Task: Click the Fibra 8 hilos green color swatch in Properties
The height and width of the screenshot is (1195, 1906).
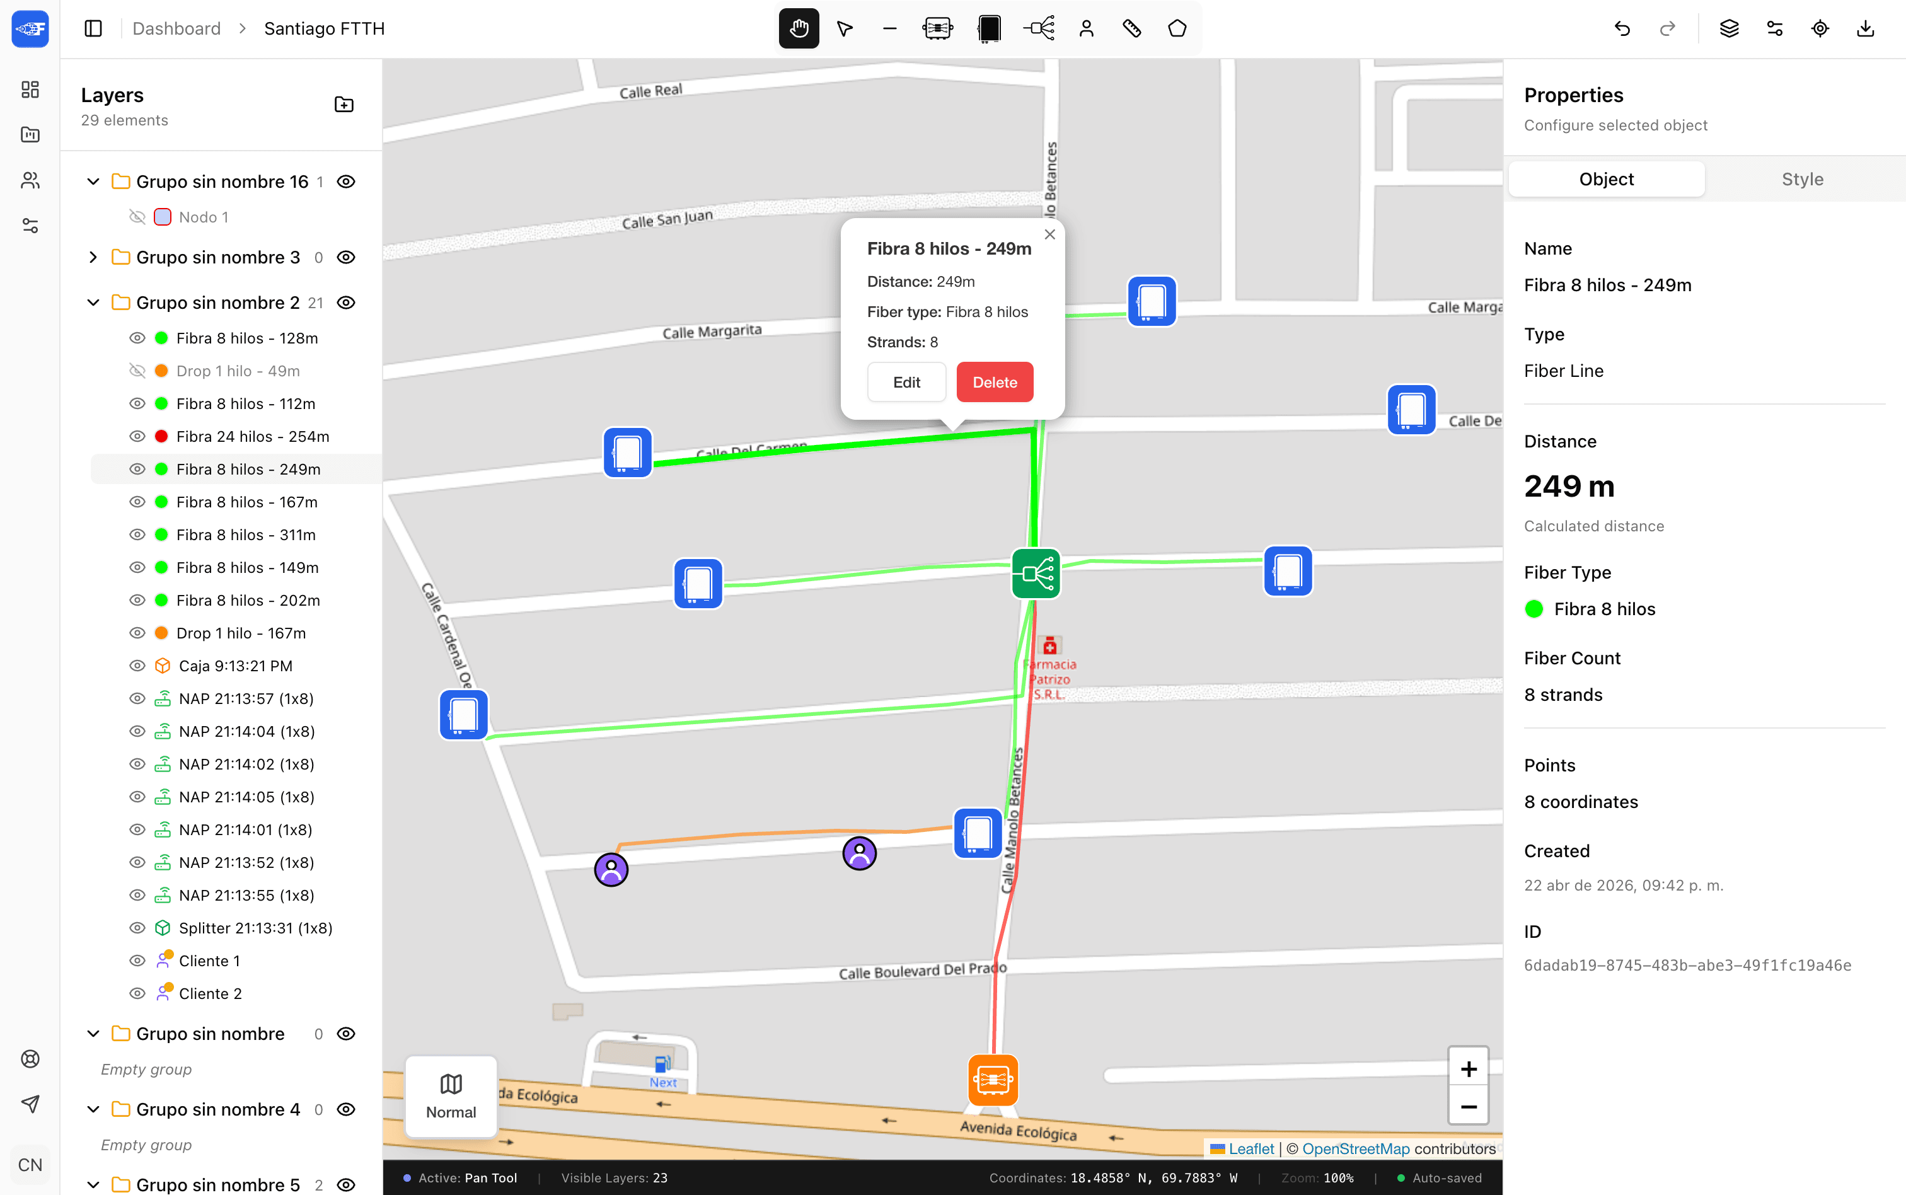Action: click(1533, 609)
